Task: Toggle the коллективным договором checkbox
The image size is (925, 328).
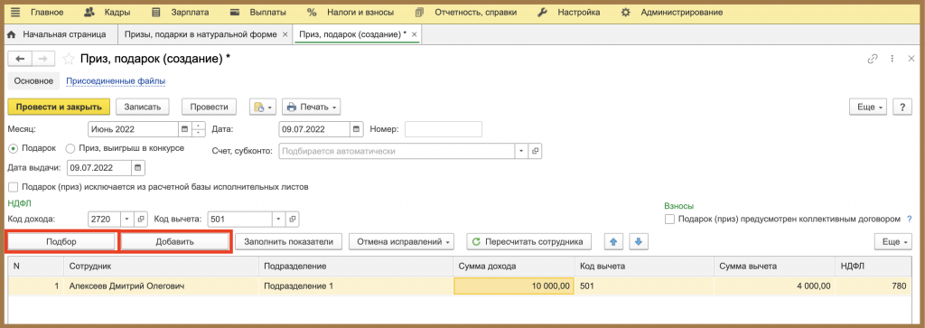Action: [x=669, y=219]
